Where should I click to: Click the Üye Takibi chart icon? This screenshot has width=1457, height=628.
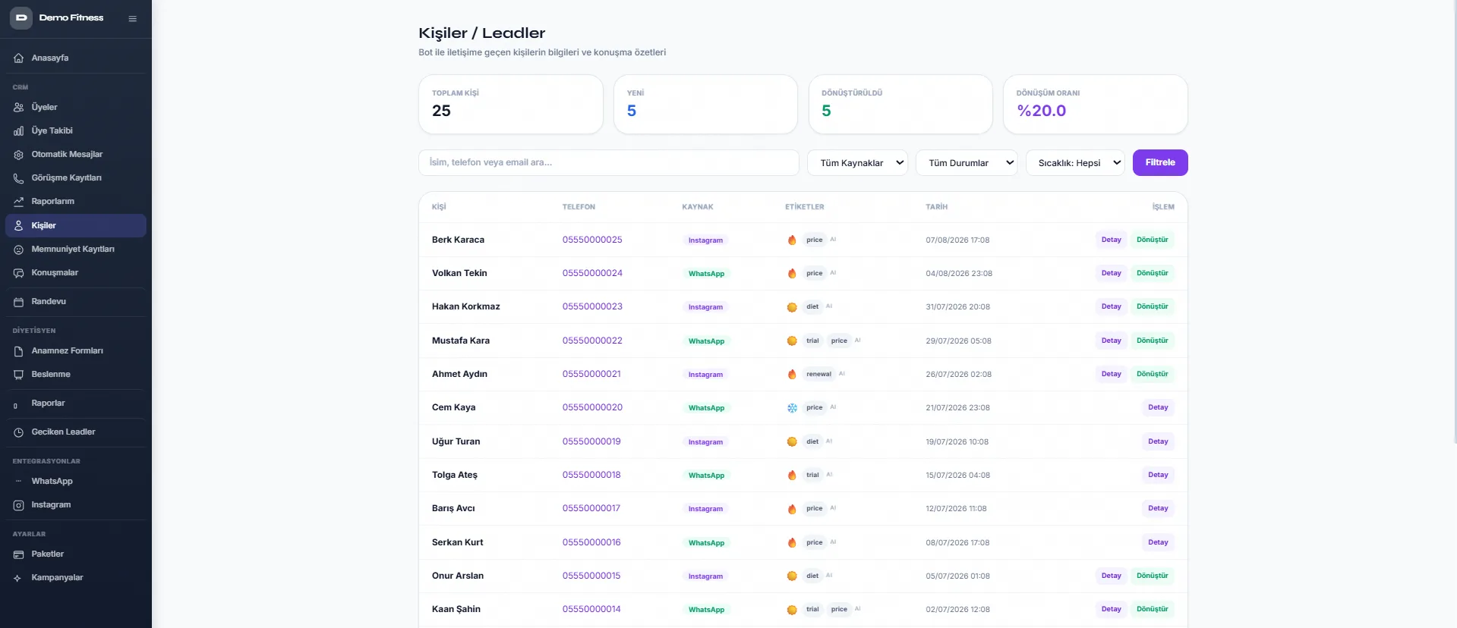[18, 131]
